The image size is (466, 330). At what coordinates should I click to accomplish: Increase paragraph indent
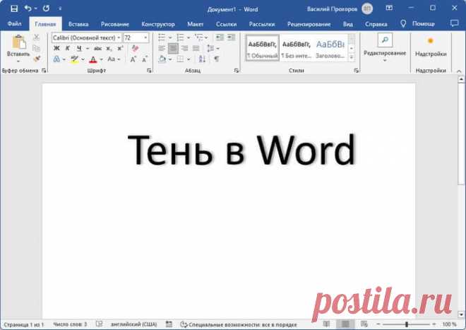231,37
